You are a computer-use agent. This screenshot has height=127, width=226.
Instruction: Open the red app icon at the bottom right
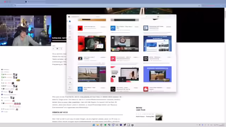(x=146, y=89)
